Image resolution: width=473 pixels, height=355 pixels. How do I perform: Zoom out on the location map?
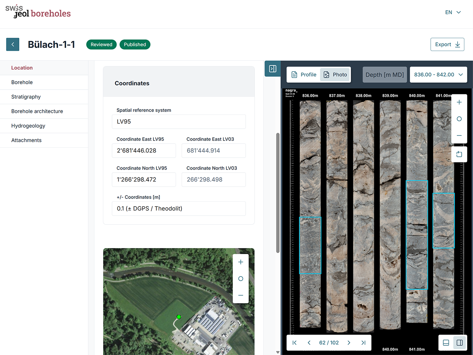coord(241,295)
